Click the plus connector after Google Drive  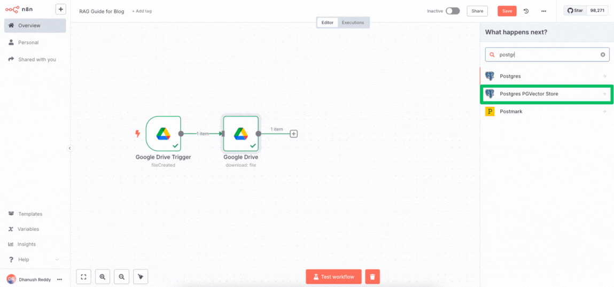pos(293,134)
